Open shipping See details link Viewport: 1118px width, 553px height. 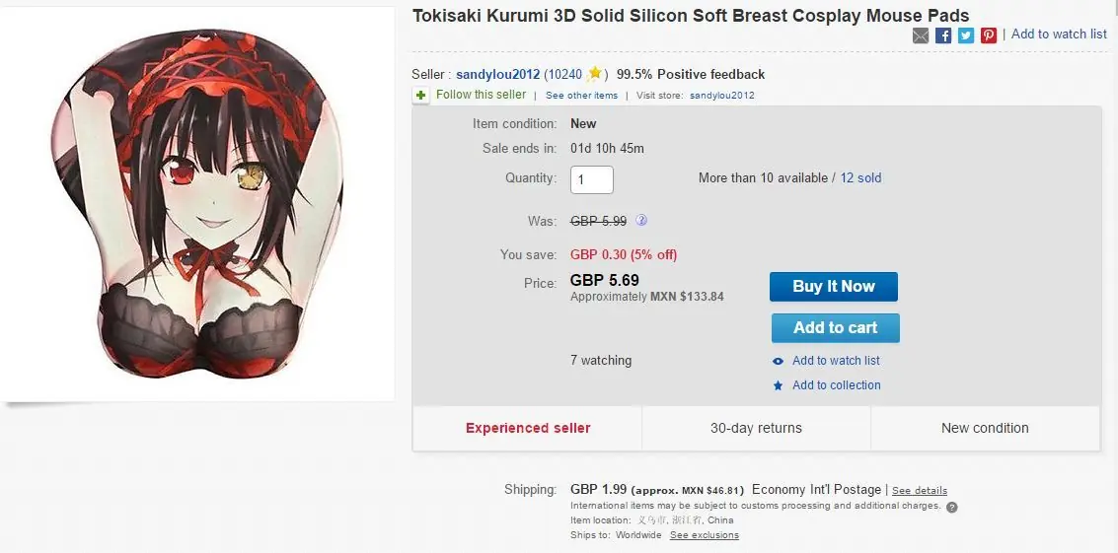tap(919, 490)
